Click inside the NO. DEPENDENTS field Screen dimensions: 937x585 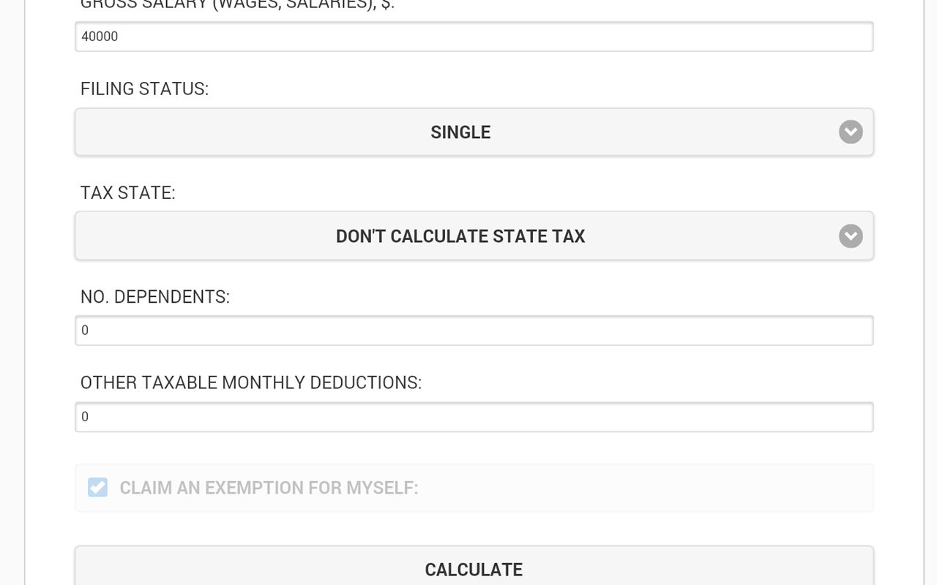click(474, 330)
